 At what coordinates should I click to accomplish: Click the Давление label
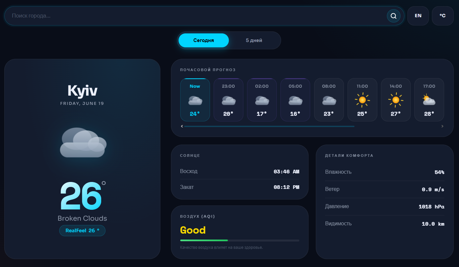[337, 206]
